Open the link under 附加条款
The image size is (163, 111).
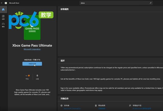(102, 109)
